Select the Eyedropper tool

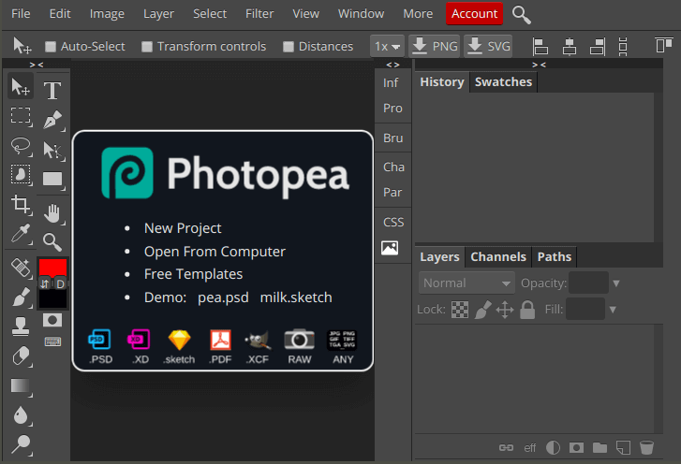[21, 233]
